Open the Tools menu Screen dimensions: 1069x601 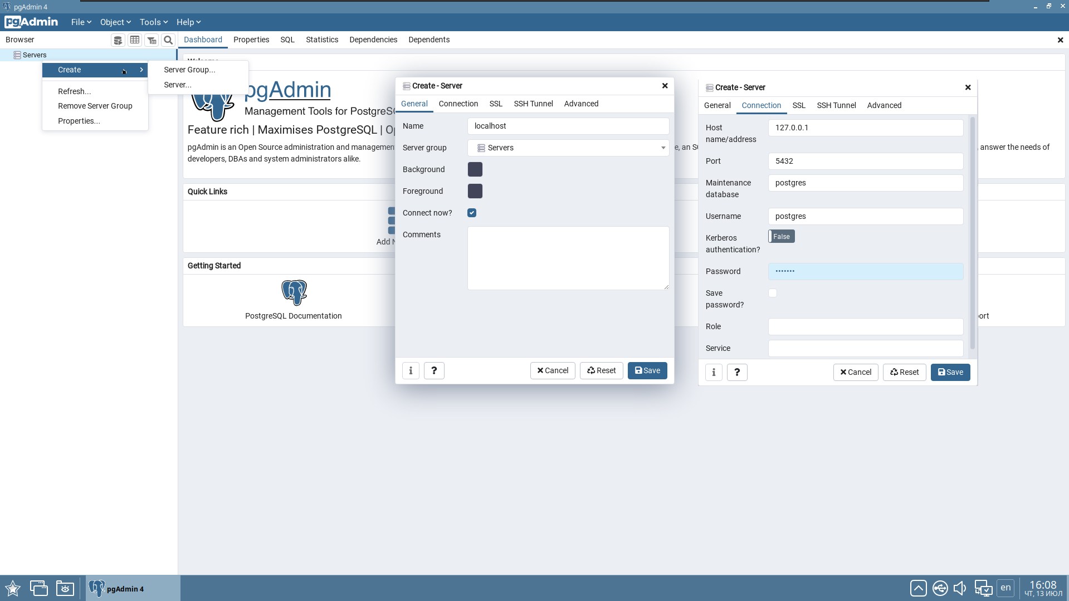154,22
